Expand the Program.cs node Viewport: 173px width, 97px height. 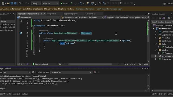coord(156,59)
